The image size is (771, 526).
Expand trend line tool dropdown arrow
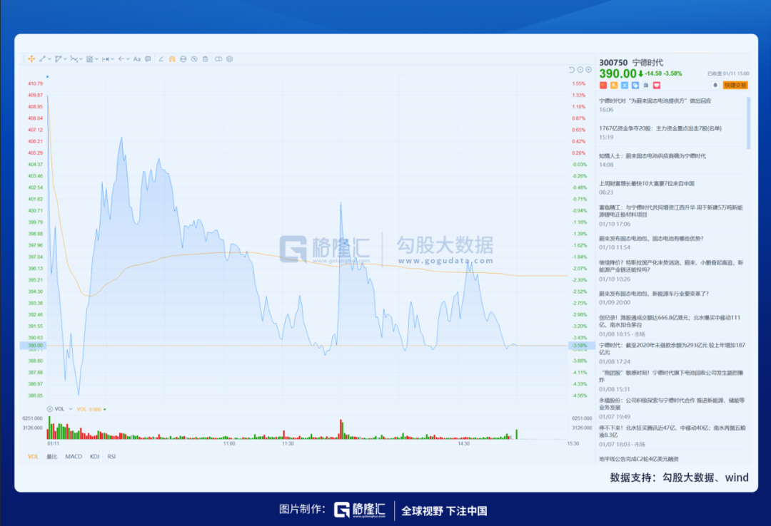click(x=50, y=59)
